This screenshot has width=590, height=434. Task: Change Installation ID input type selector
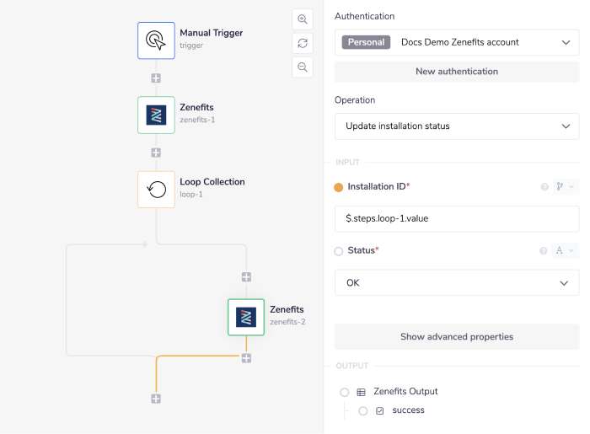point(565,187)
